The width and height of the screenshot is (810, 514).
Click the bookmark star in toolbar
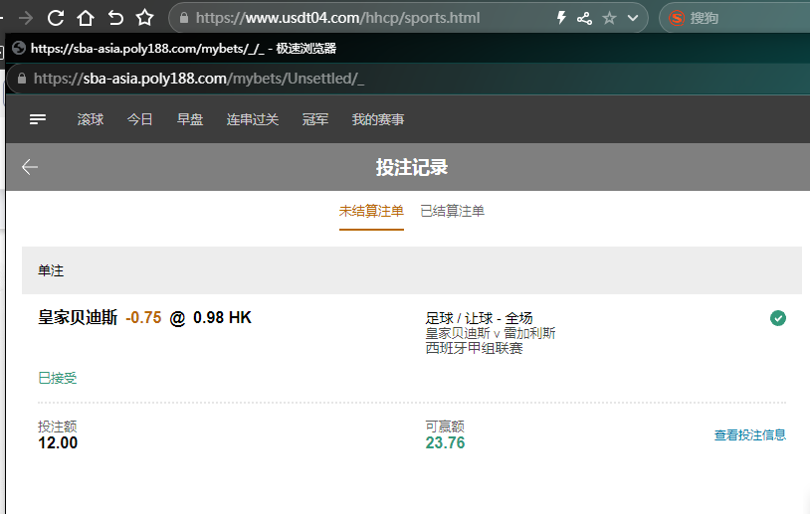click(145, 18)
